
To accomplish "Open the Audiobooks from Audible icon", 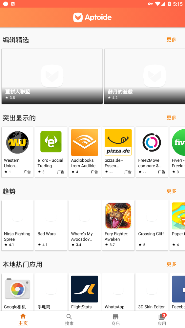I will 85,142.
